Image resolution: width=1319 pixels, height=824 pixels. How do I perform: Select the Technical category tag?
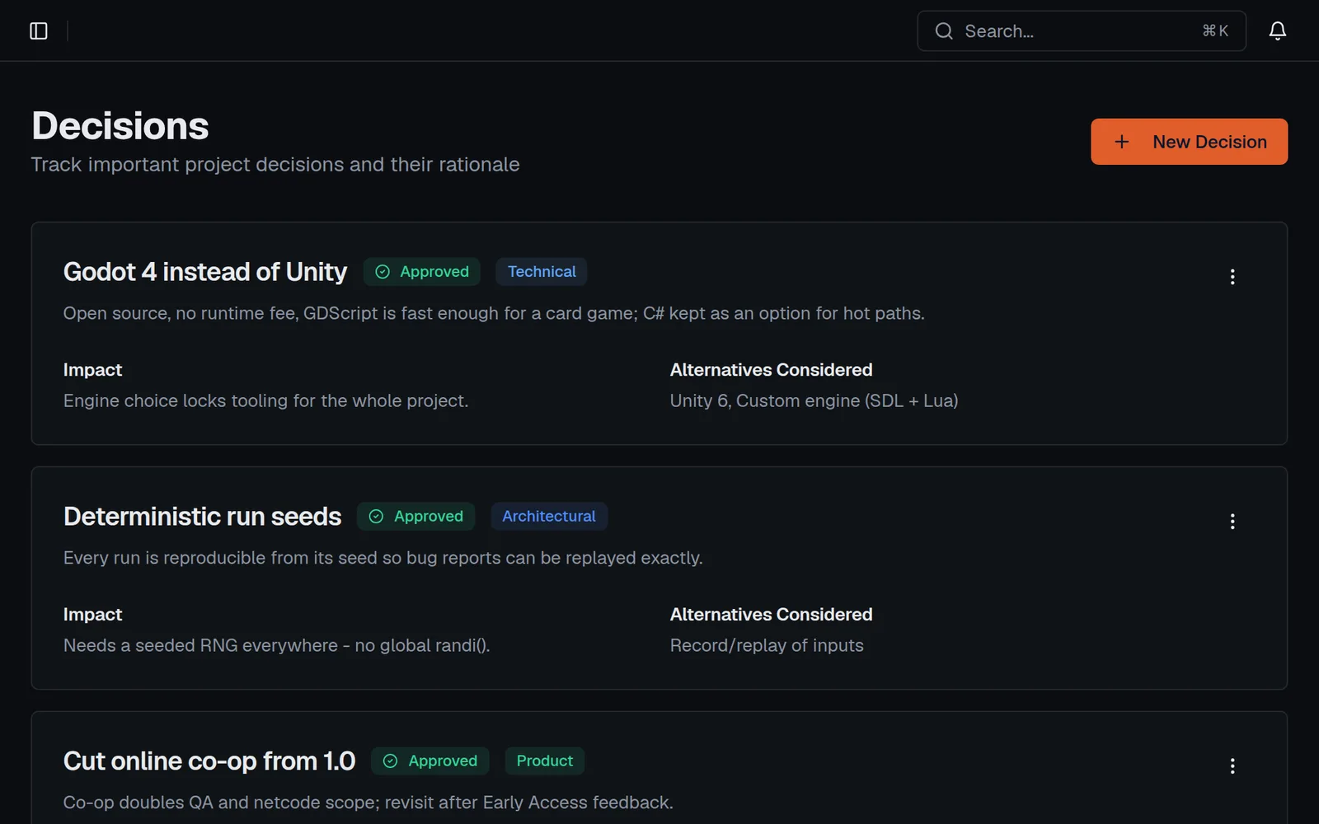(x=542, y=272)
